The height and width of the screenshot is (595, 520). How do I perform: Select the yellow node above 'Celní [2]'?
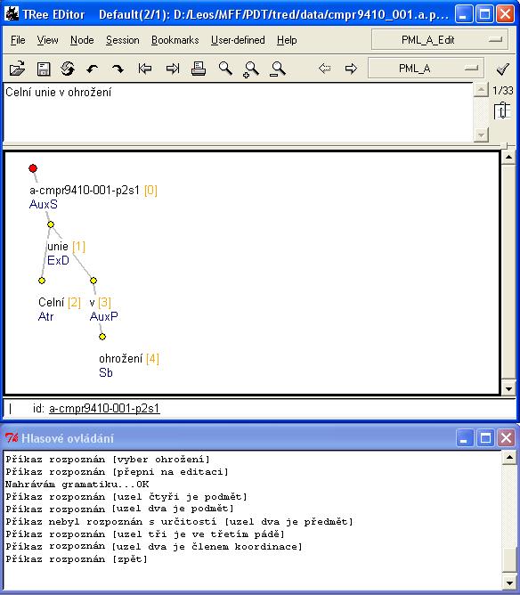coord(42,281)
